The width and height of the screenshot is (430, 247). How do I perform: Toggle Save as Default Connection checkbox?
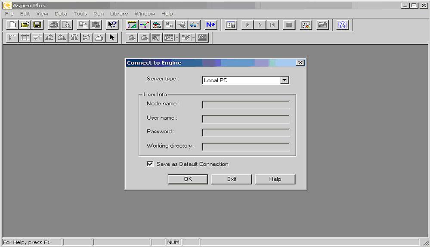coord(150,164)
